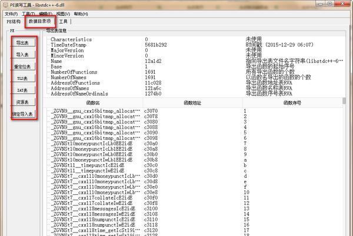Click the 导出函数地址表RVA description

(x=269, y=83)
